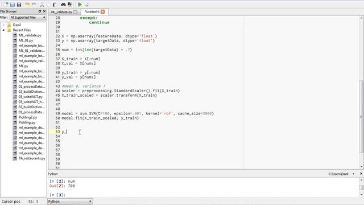This screenshot has width=364, height=205.
Task: Click down arrow of console scrollbar
Action: tap(361, 195)
